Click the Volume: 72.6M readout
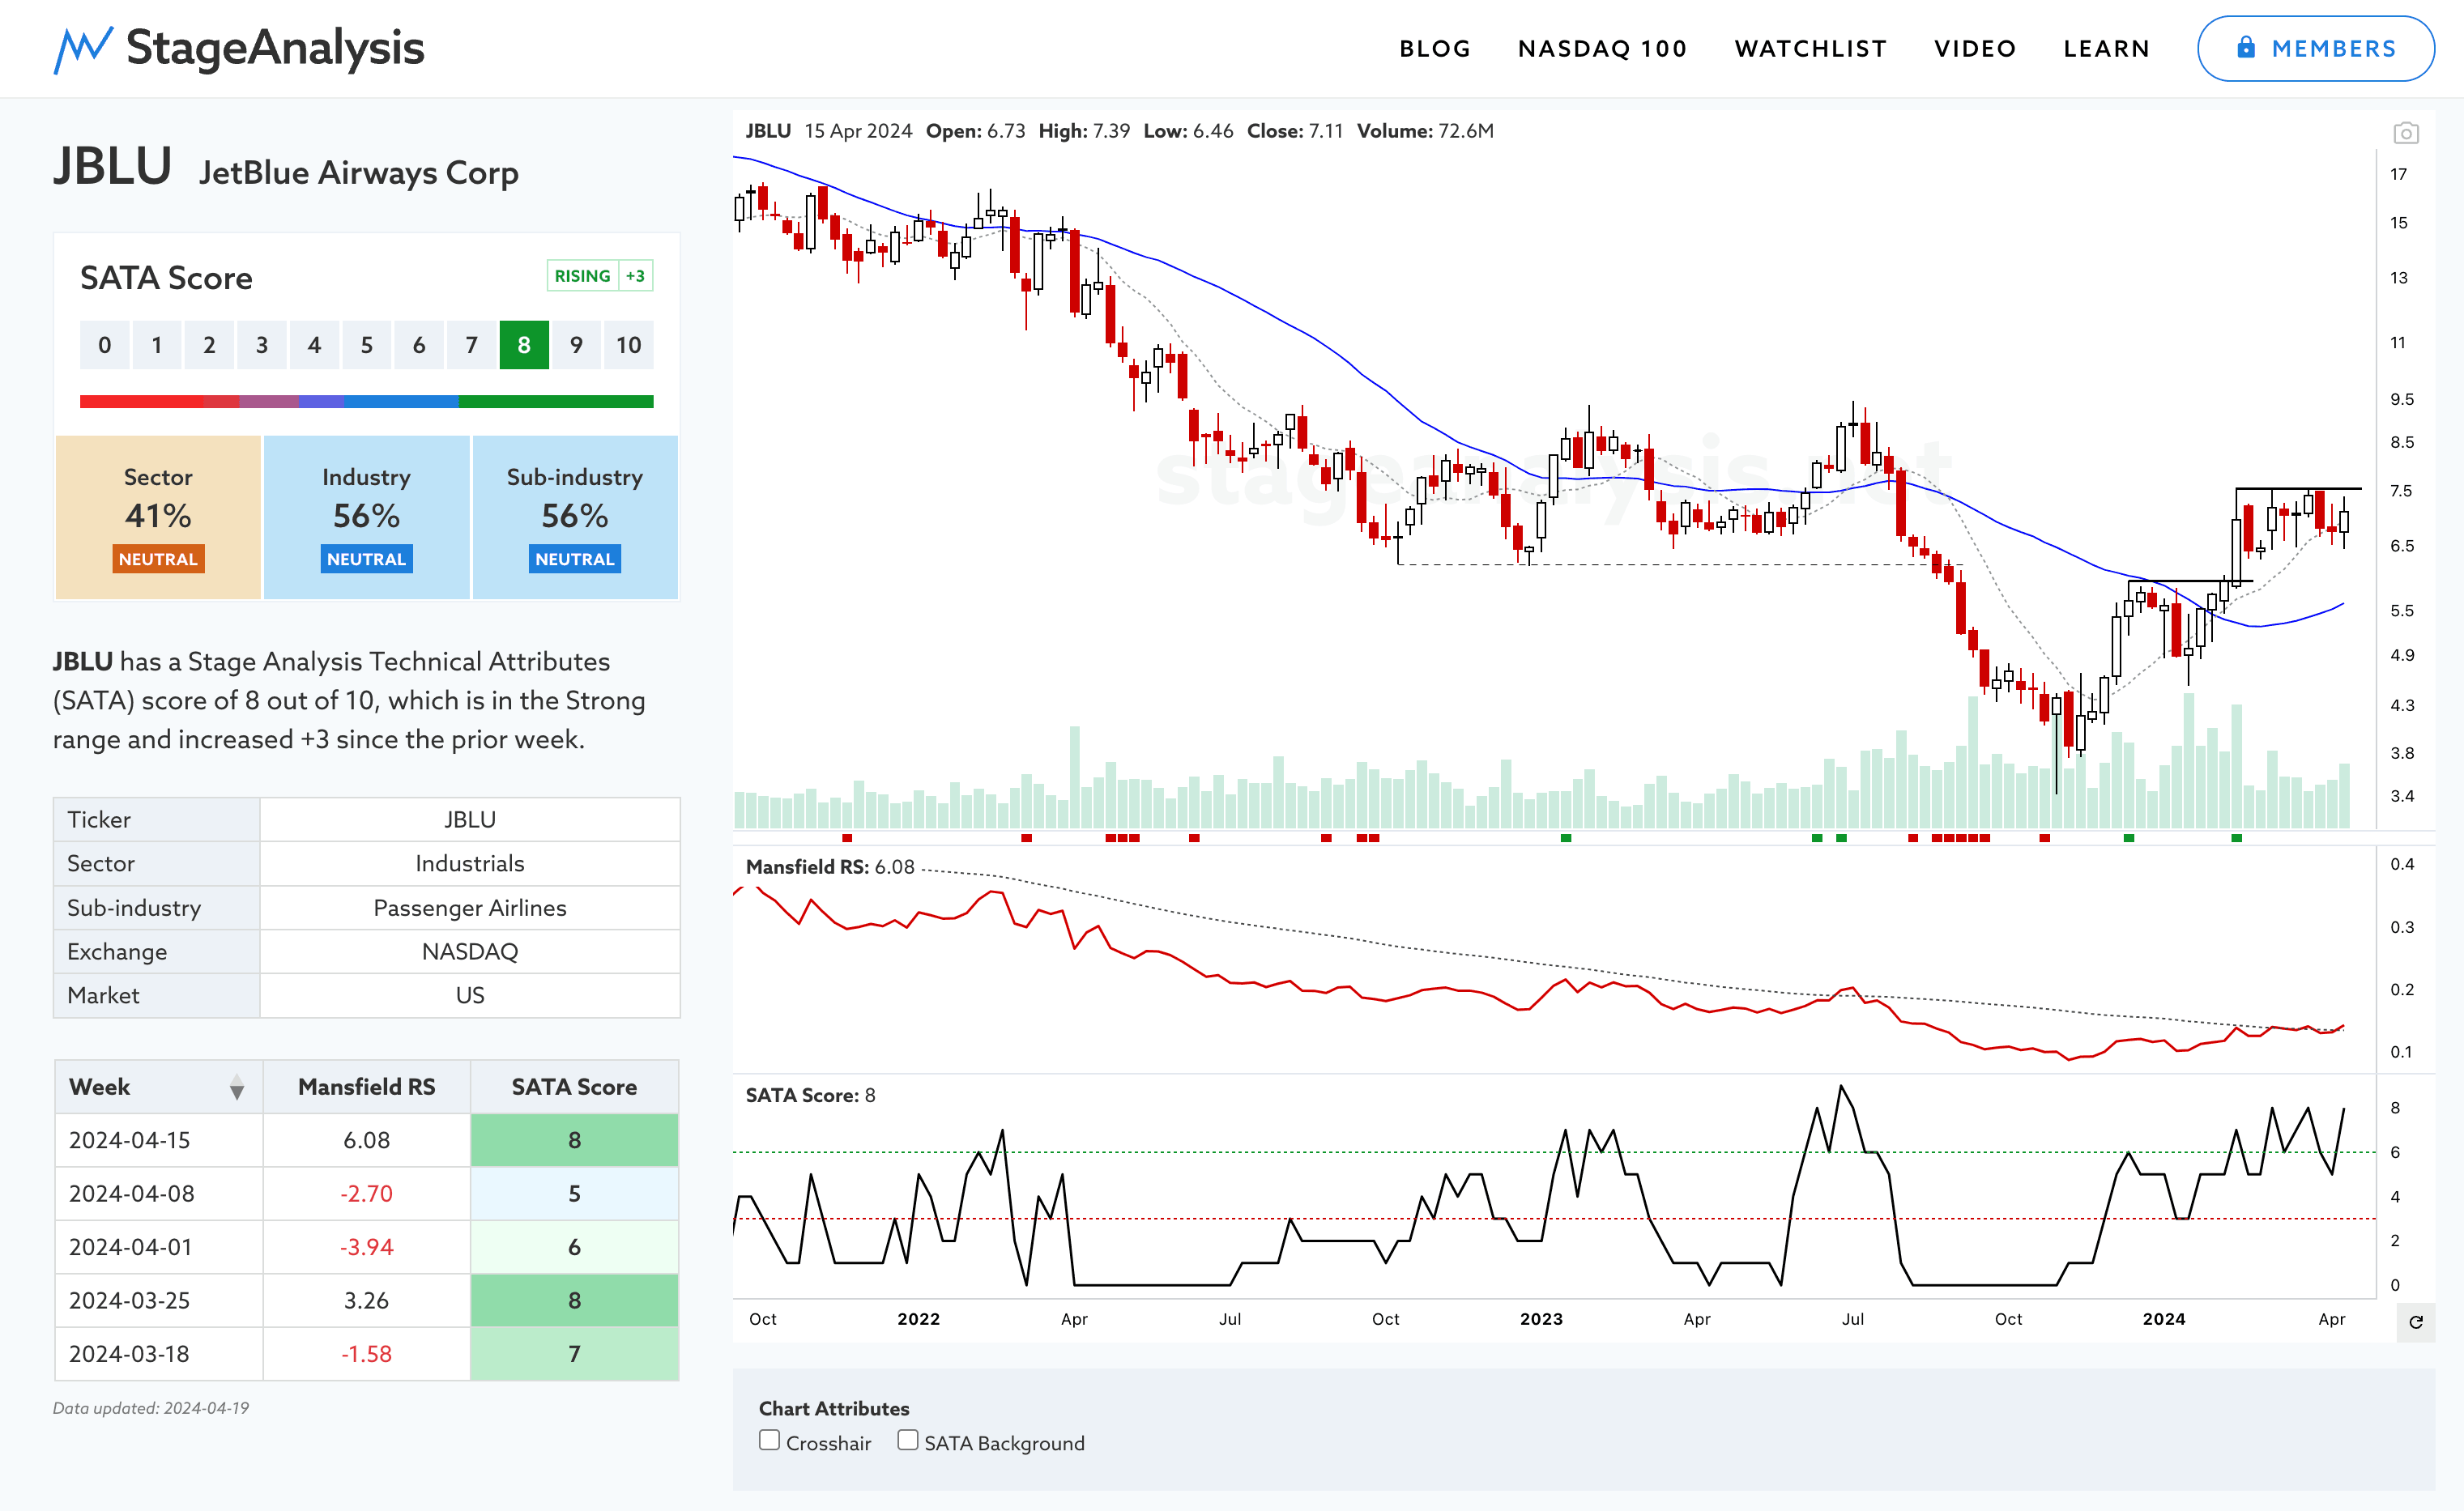2464x1511 pixels. coord(1425,131)
